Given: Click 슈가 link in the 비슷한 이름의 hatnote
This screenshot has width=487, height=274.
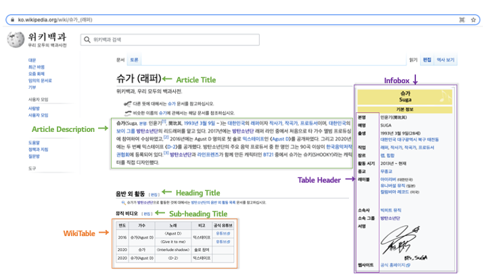Looking at the screenshot, I should (163, 113).
